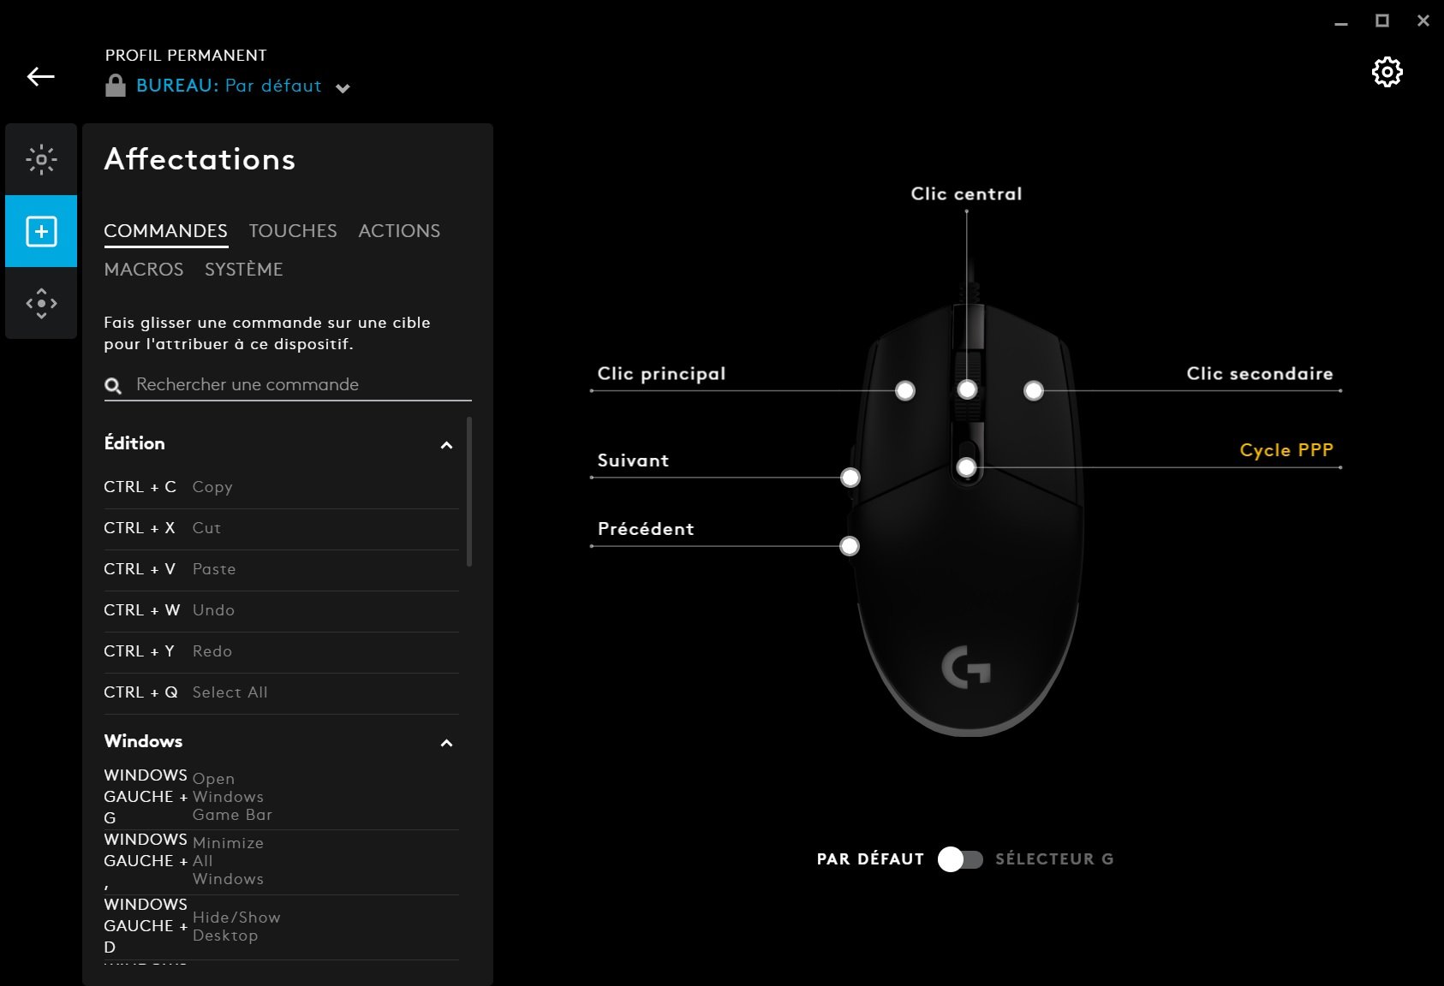Select the Cycle PPP button marker

click(967, 467)
